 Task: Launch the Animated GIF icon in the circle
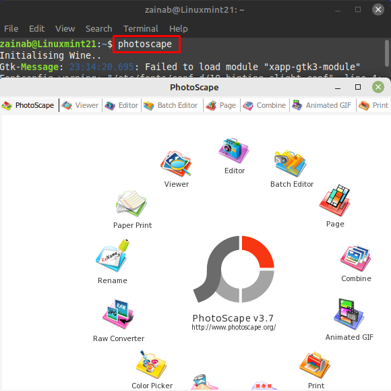point(349,314)
